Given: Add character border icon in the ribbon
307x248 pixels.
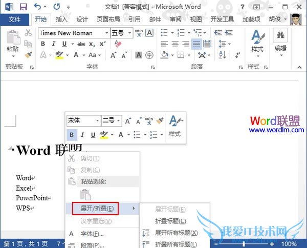Looking at the screenshot, I should coord(149,33).
